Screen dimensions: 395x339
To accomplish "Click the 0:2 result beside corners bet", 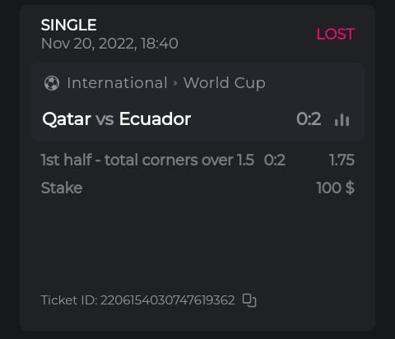I will [x=275, y=160].
